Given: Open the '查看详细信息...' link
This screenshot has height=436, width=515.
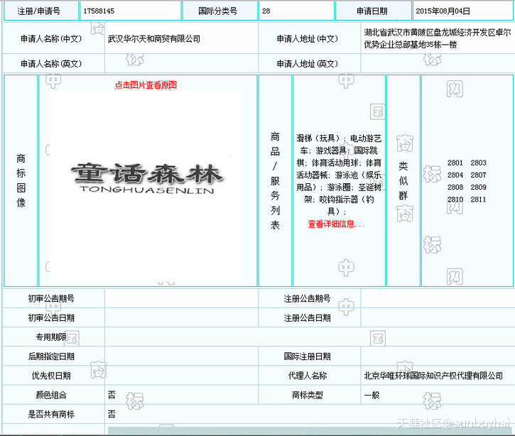Looking at the screenshot, I should click(336, 224).
